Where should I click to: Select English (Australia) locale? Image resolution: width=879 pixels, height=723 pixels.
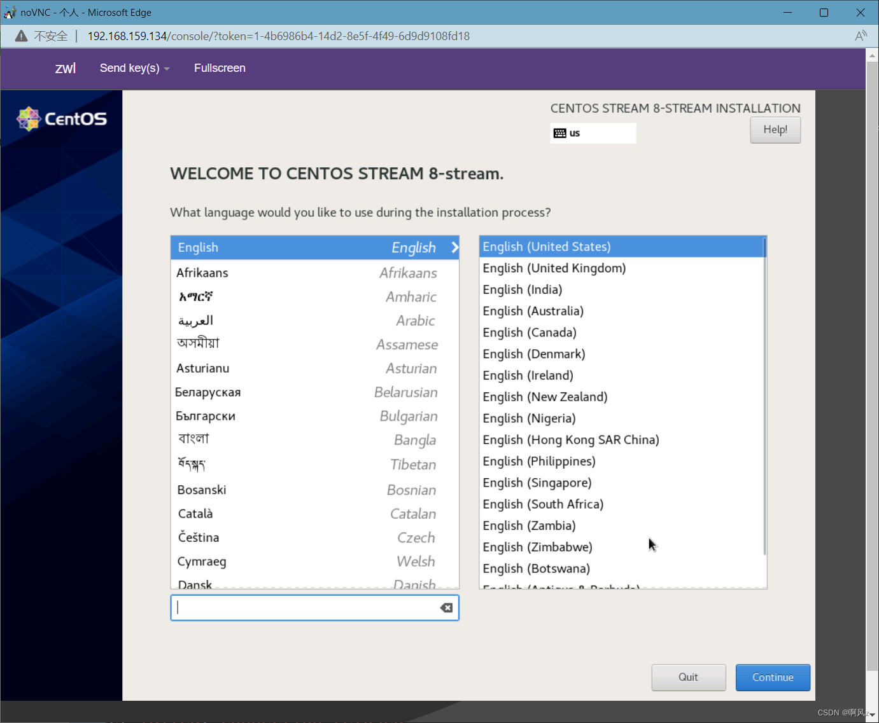click(621, 311)
